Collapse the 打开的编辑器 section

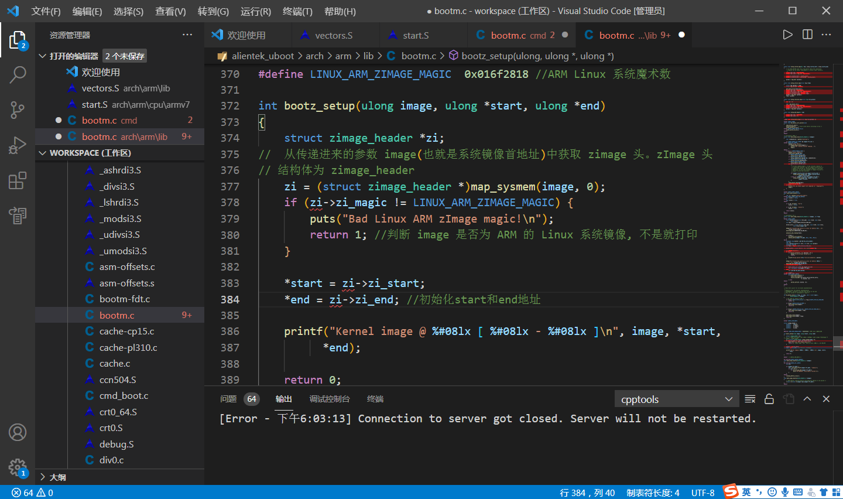coord(42,56)
